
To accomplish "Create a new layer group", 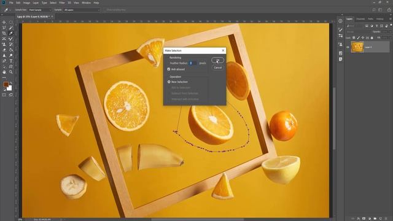I will 375,219.
